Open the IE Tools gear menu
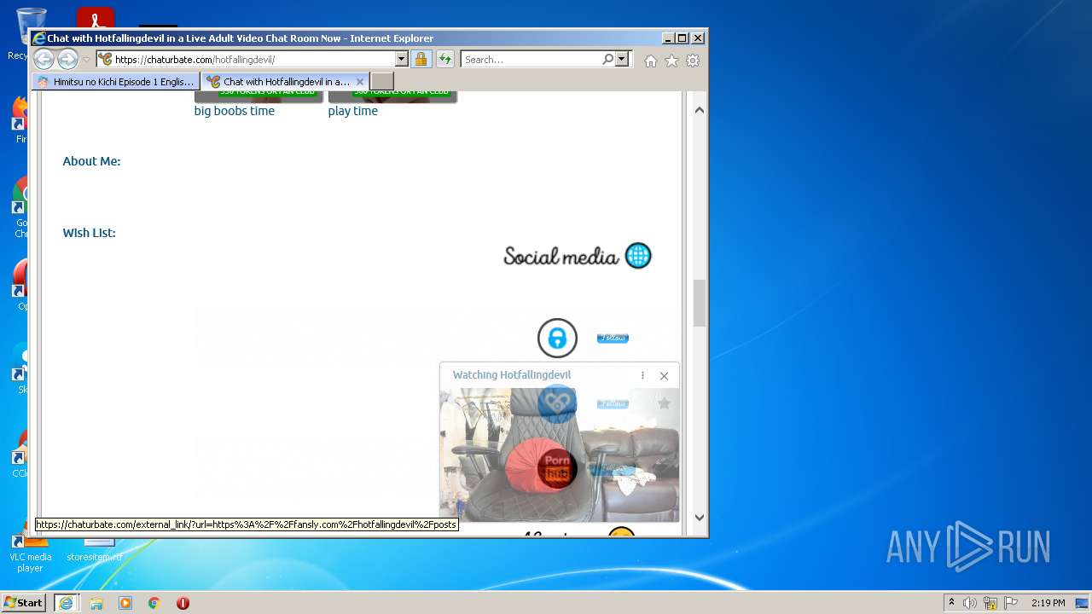The width and height of the screenshot is (1092, 614). [x=693, y=61]
